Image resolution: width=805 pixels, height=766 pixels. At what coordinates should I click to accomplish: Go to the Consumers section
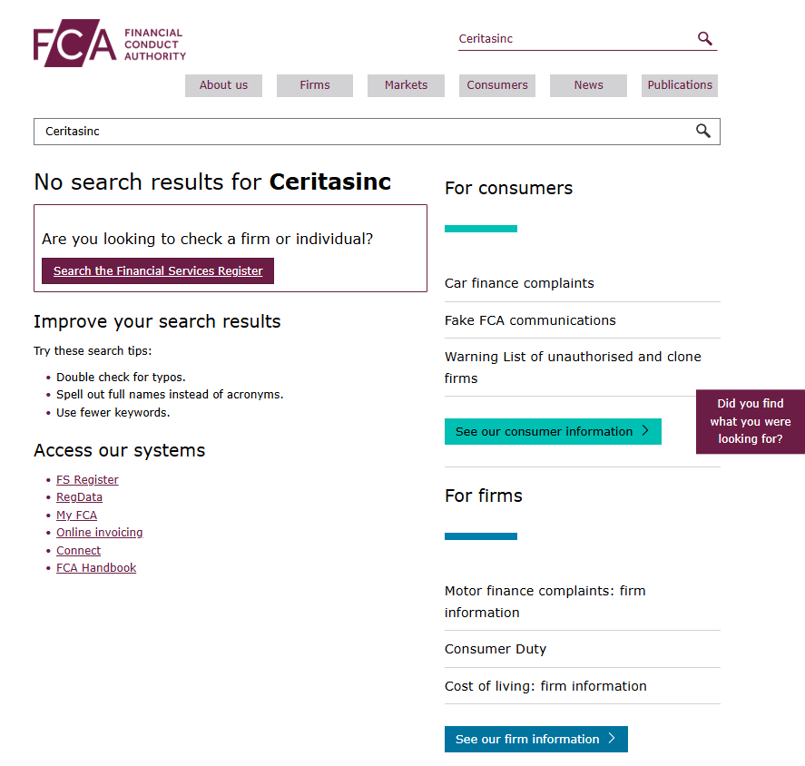click(x=497, y=85)
